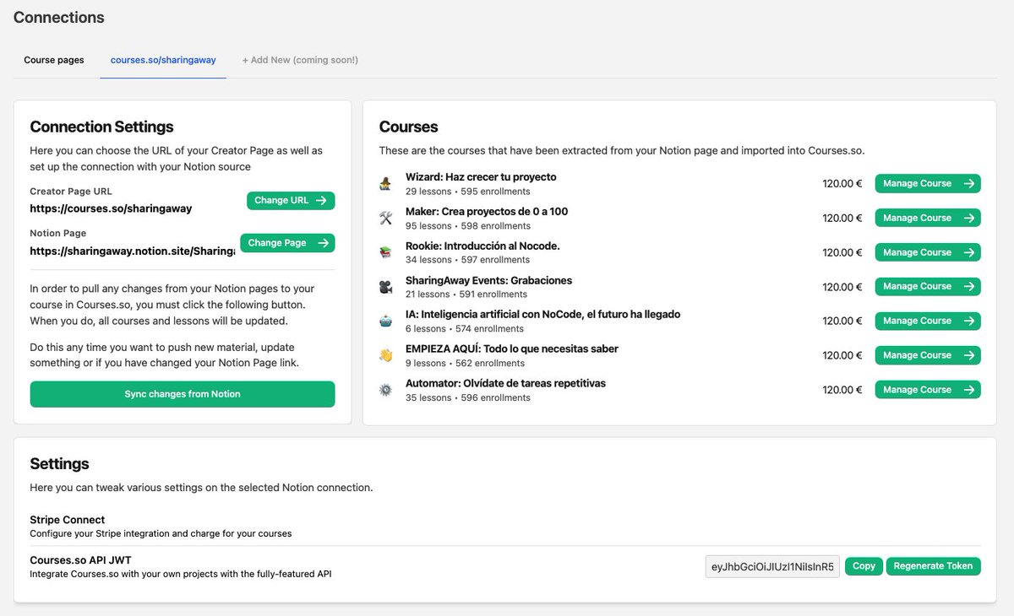This screenshot has width=1014, height=616.
Task: Click the tools icon beside Maker course
Action: [x=385, y=218]
